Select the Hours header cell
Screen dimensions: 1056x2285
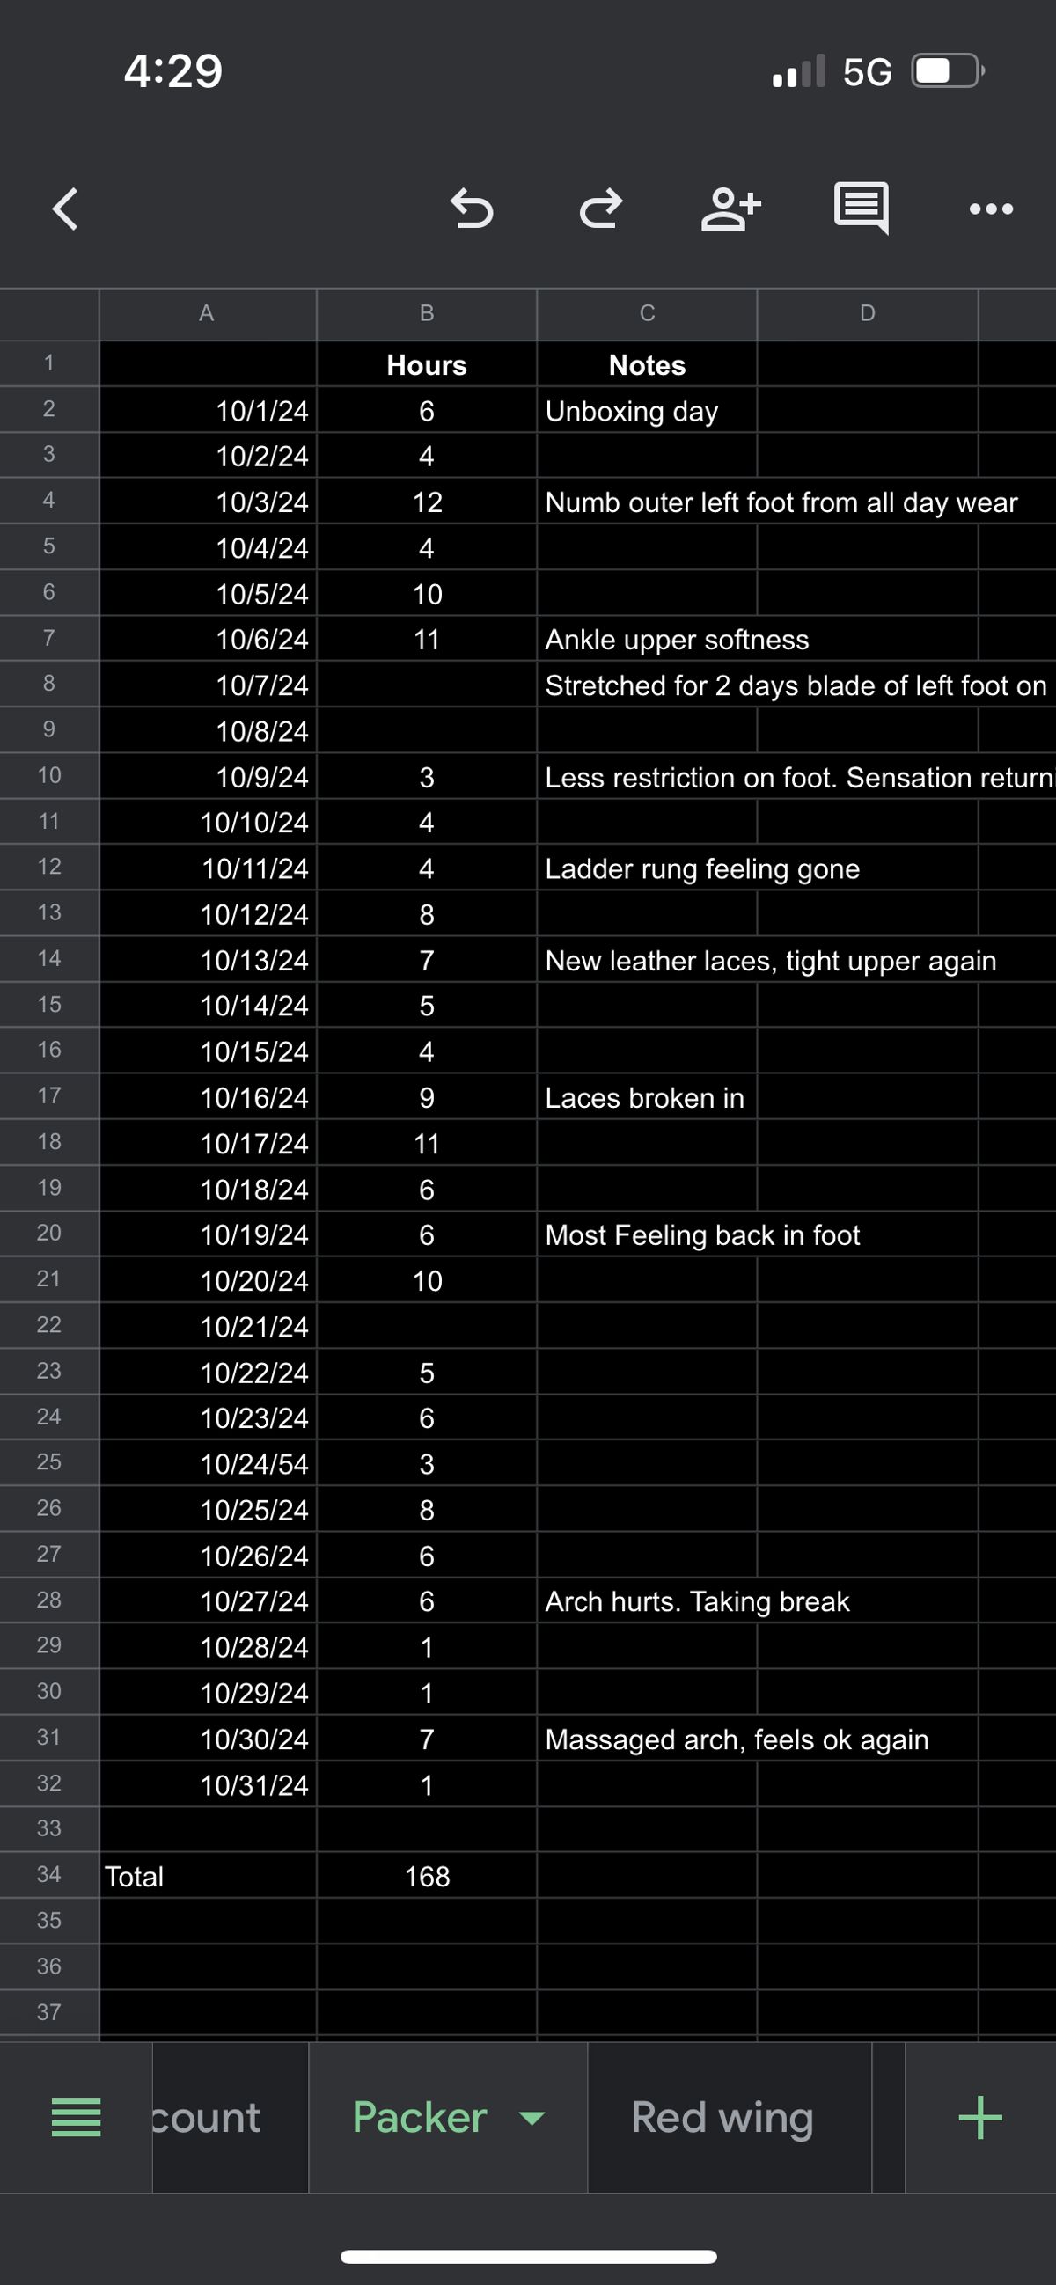(427, 363)
